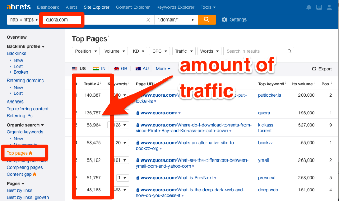
Task: Open Backlinks in the sidebar
Action: (x=16, y=53)
